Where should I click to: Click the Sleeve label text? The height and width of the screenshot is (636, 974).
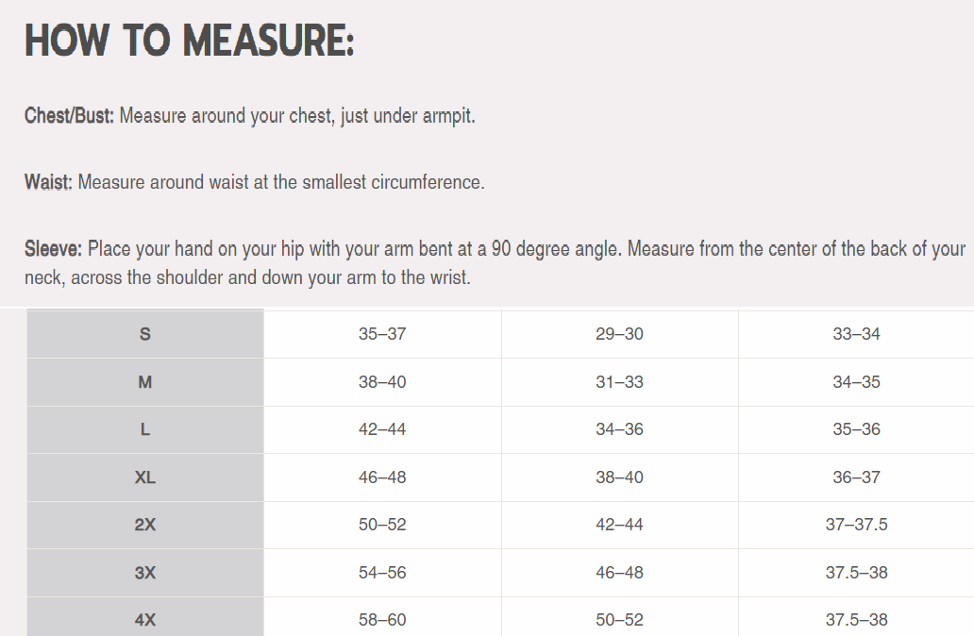tap(53, 250)
